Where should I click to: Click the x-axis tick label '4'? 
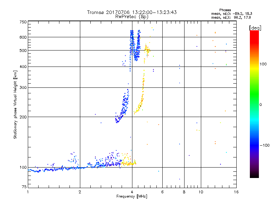point(132,192)
